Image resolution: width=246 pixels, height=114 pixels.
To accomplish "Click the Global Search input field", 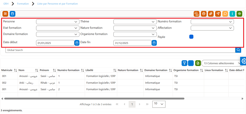I will click(120, 50).
